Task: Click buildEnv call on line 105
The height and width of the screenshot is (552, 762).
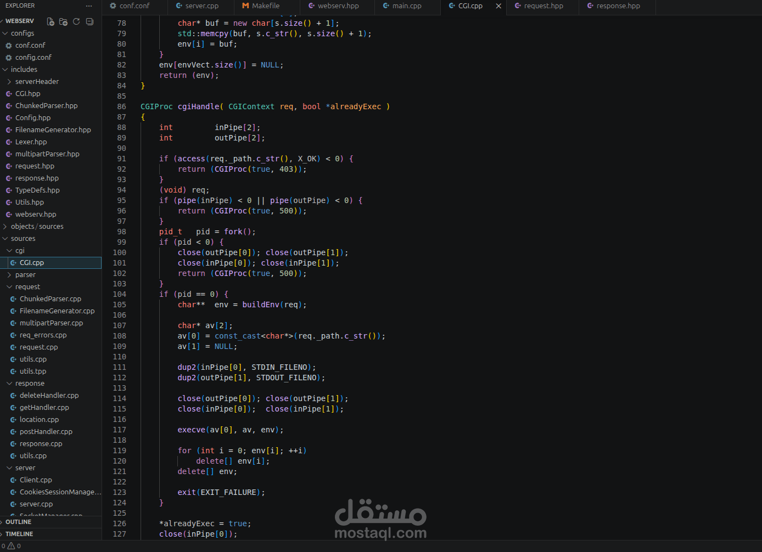Action: click(x=261, y=305)
